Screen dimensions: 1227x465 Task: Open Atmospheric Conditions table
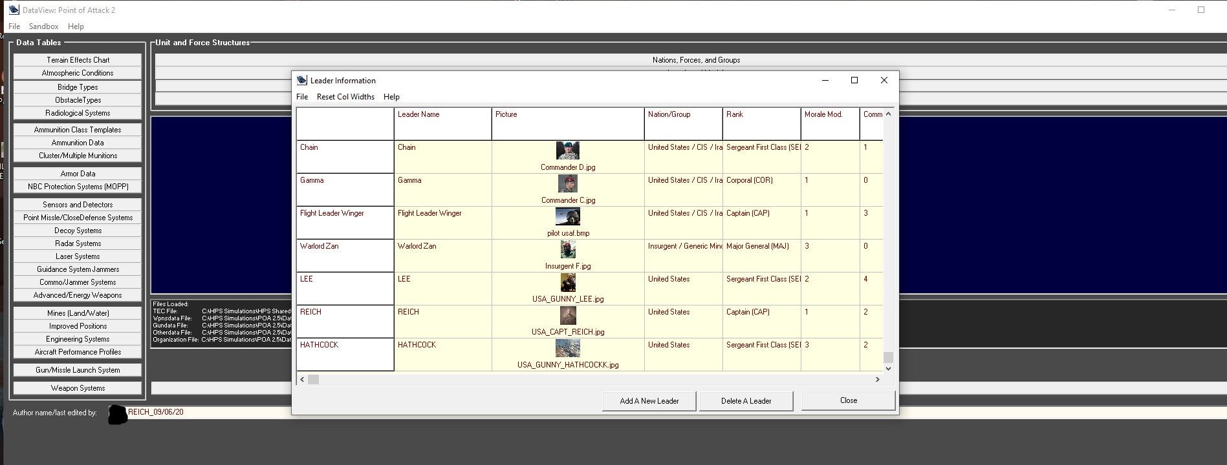pos(78,73)
